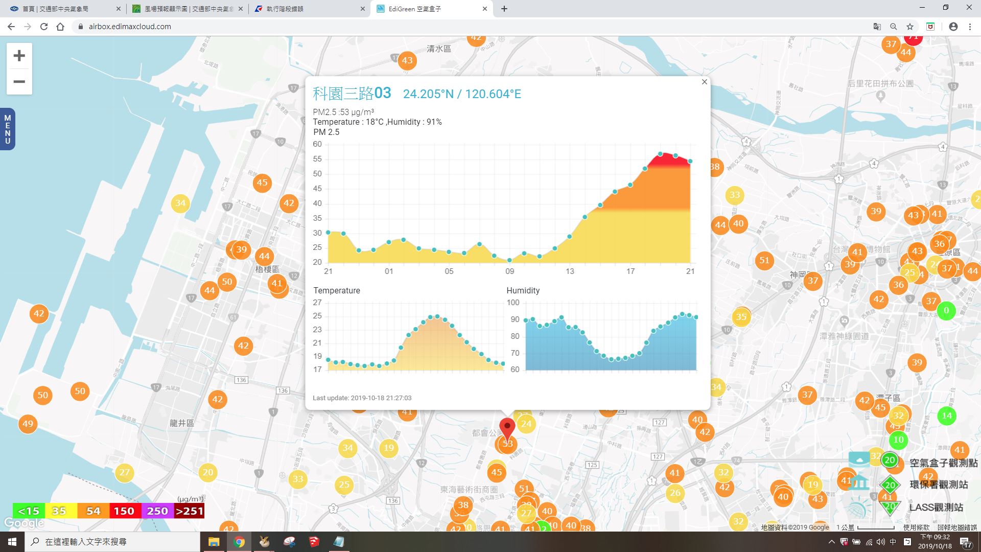The height and width of the screenshot is (552, 981).
Task: Open the page zoom indicator icon
Action: [x=894, y=27]
